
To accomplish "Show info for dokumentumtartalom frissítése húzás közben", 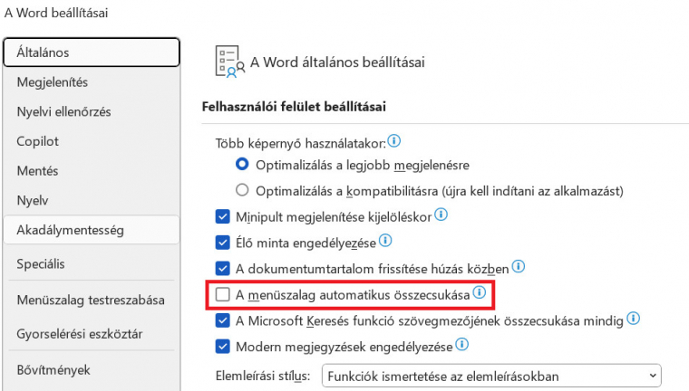I will 519,266.
